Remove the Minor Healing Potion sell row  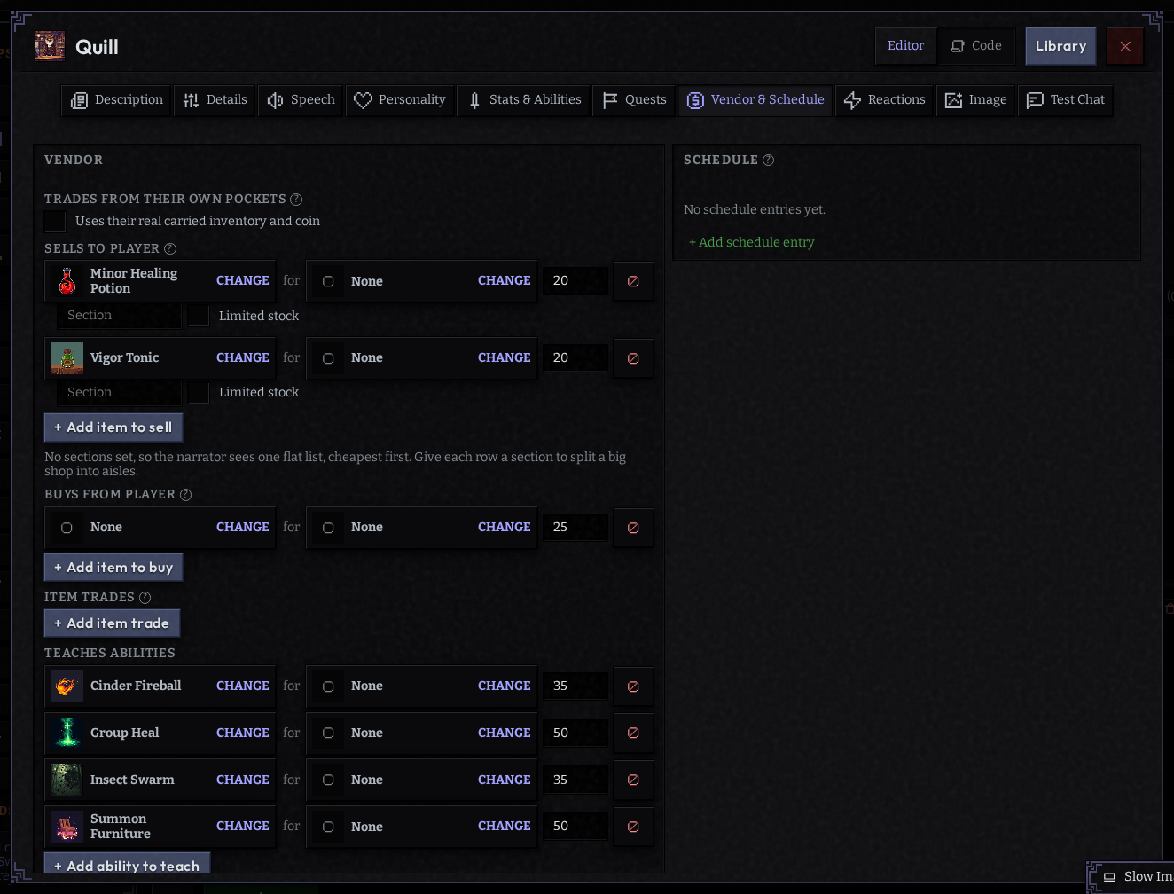[633, 281]
